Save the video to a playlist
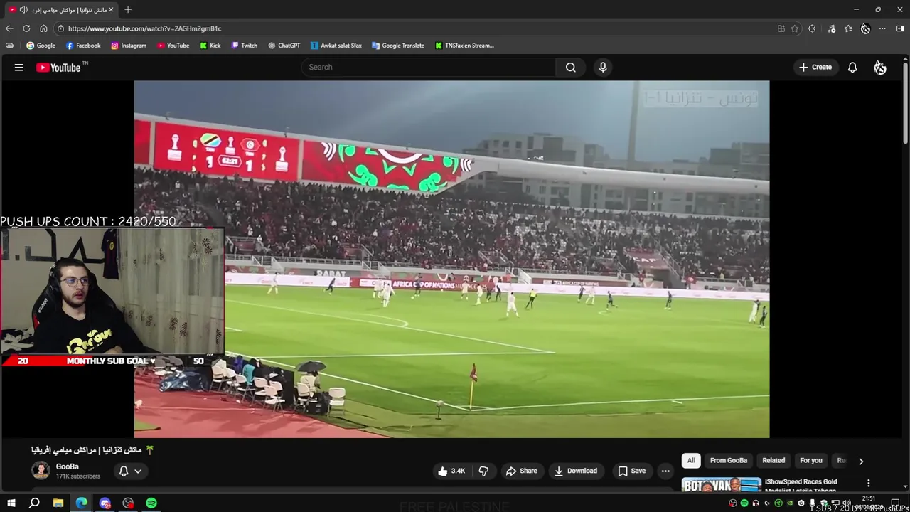The width and height of the screenshot is (910, 512). point(631,471)
